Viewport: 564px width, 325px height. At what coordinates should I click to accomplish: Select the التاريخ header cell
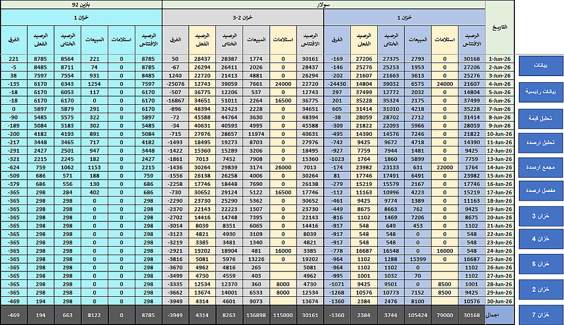point(500,27)
